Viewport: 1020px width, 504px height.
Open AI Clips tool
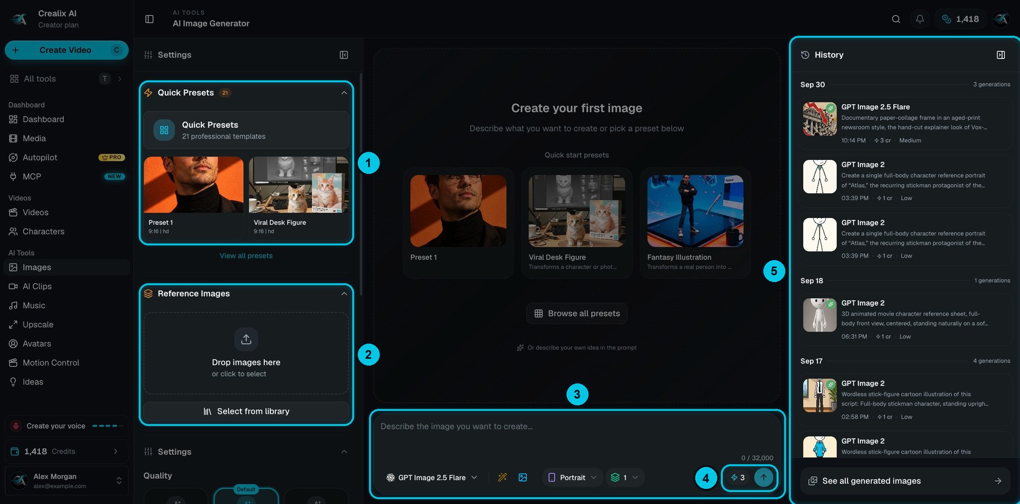tap(66, 287)
